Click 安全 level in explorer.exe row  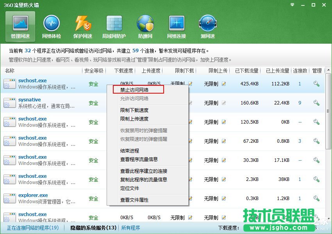pos(93,199)
